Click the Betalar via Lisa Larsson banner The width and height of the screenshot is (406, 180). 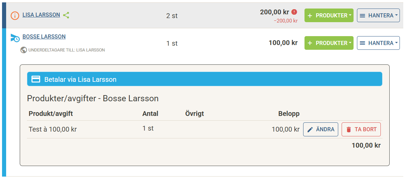coord(204,79)
